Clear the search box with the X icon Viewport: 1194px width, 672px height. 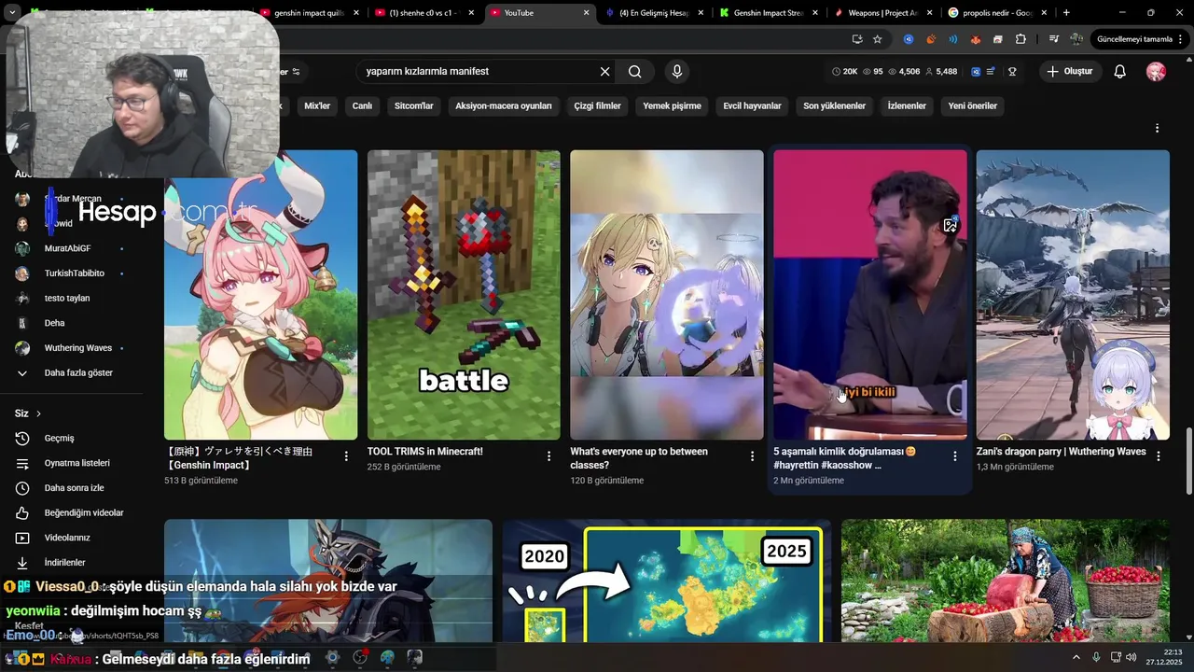pos(604,71)
